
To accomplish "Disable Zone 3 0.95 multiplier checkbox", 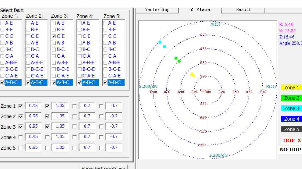I will point(21,127).
